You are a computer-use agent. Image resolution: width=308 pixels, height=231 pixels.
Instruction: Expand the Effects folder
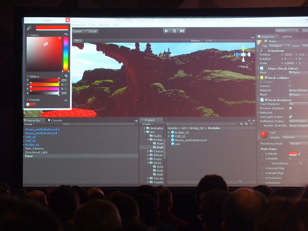148,155
